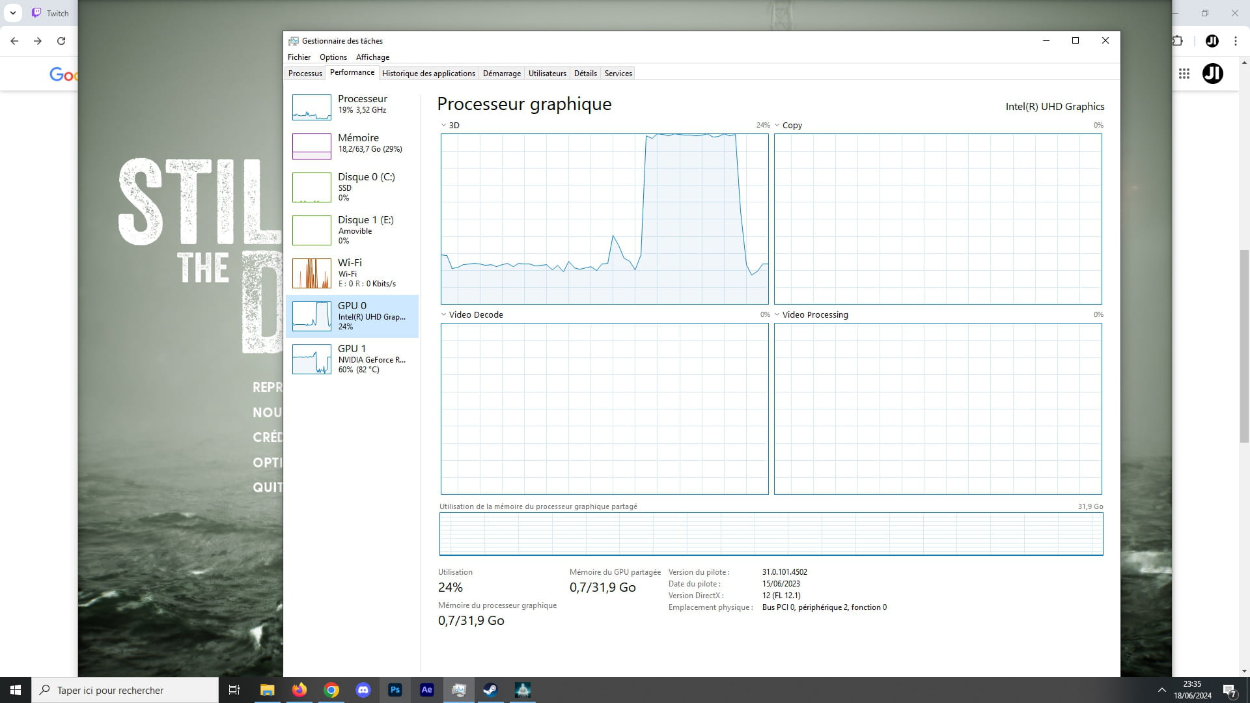Click the After Effects taskbar icon
1250x703 pixels.
[x=427, y=690]
